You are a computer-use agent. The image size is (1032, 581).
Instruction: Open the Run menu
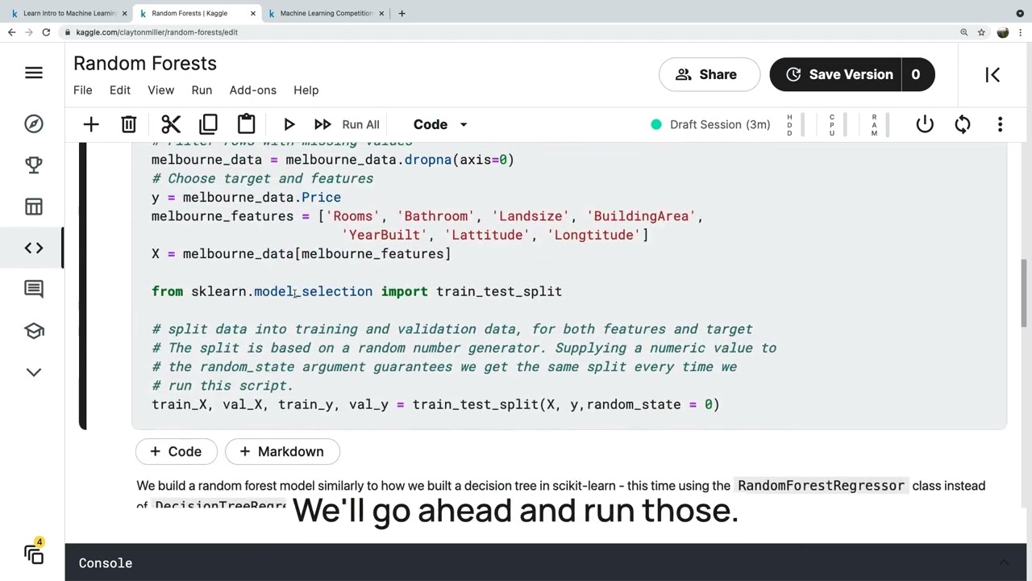[x=202, y=90]
